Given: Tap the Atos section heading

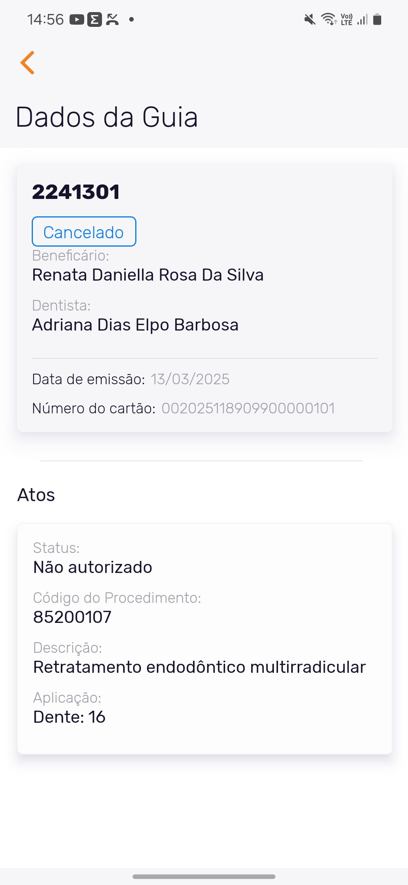Looking at the screenshot, I should [36, 495].
